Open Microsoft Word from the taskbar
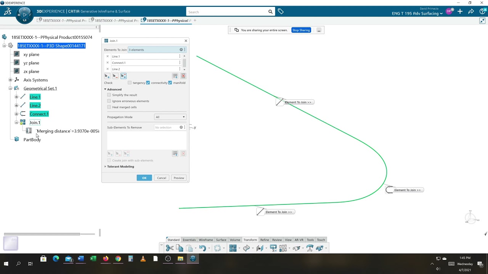488x274 pixels. [x=80, y=259]
